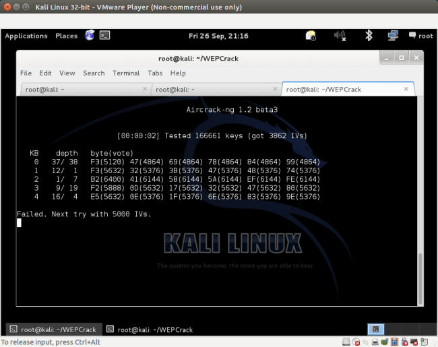
Task: Switch to the first root@kali: ~ tab
Action: pyautogui.click(x=81, y=89)
